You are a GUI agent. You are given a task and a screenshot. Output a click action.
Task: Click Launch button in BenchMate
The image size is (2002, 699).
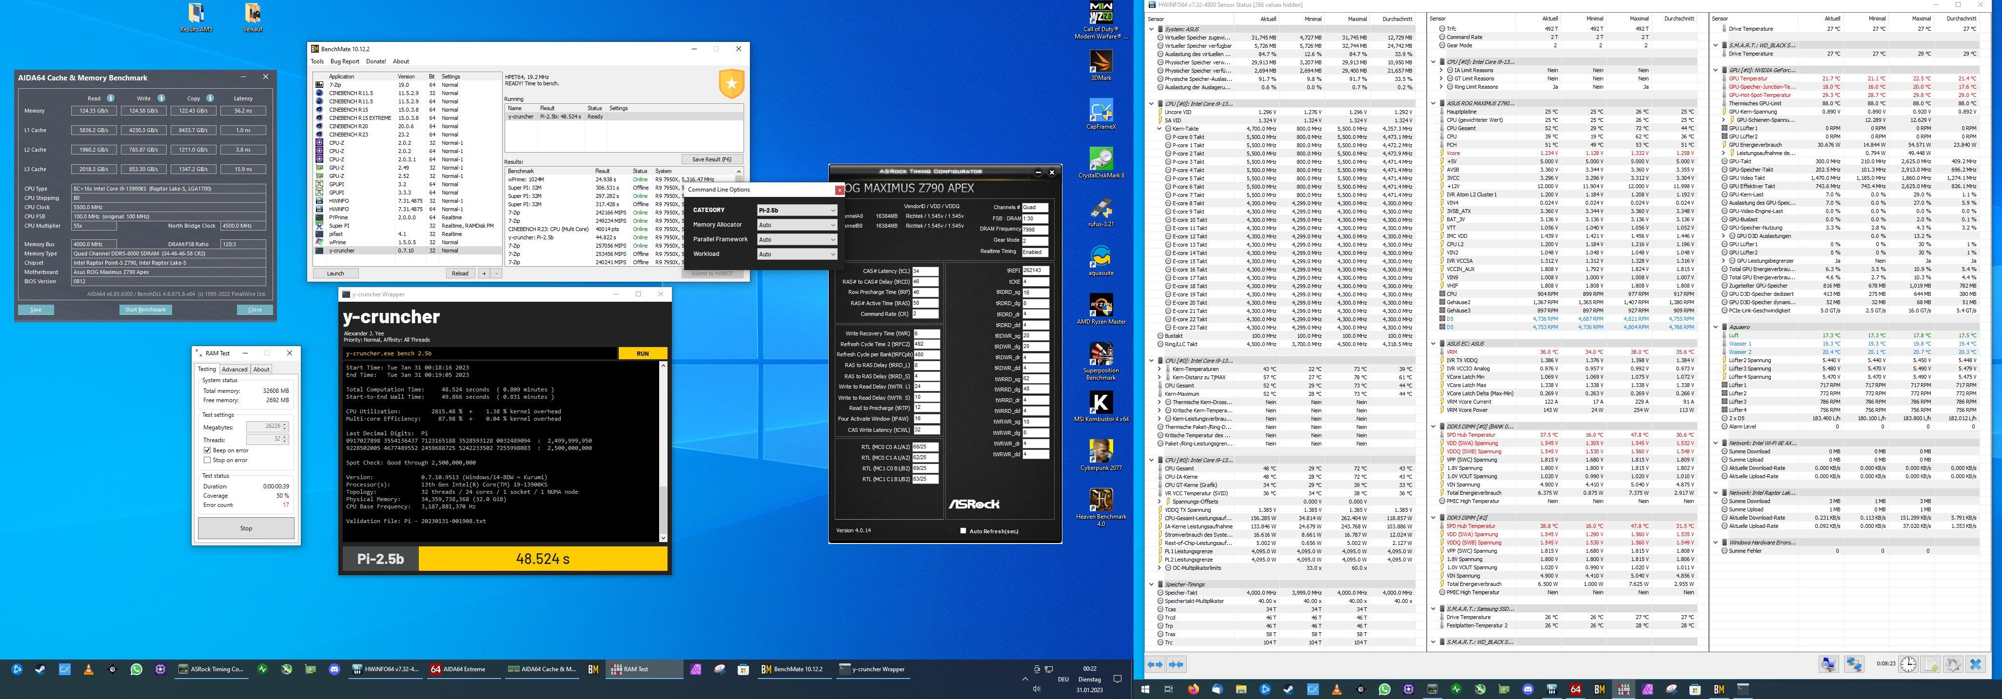[336, 273]
